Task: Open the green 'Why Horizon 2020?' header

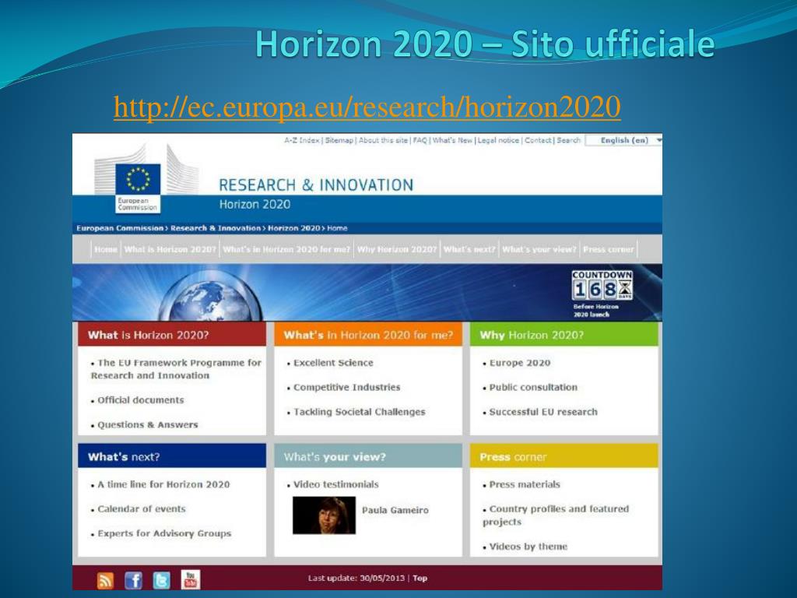Action: click(x=564, y=335)
